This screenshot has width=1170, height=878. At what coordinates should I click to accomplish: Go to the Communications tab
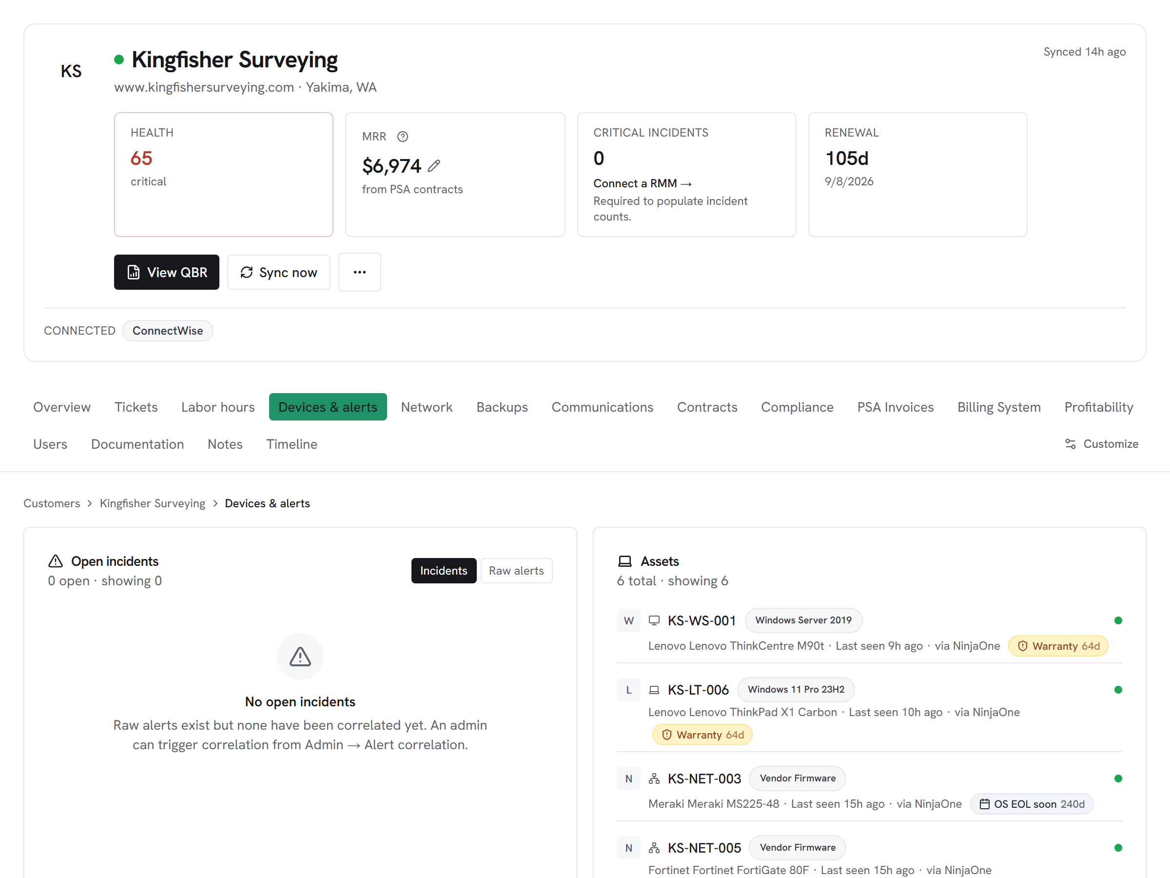click(x=603, y=407)
